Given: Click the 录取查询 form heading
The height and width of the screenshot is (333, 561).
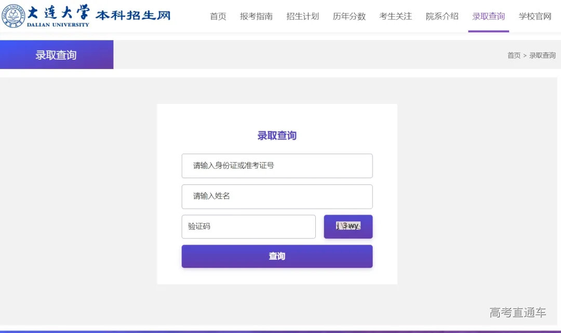Looking at the screenshot, I should 277,135.
